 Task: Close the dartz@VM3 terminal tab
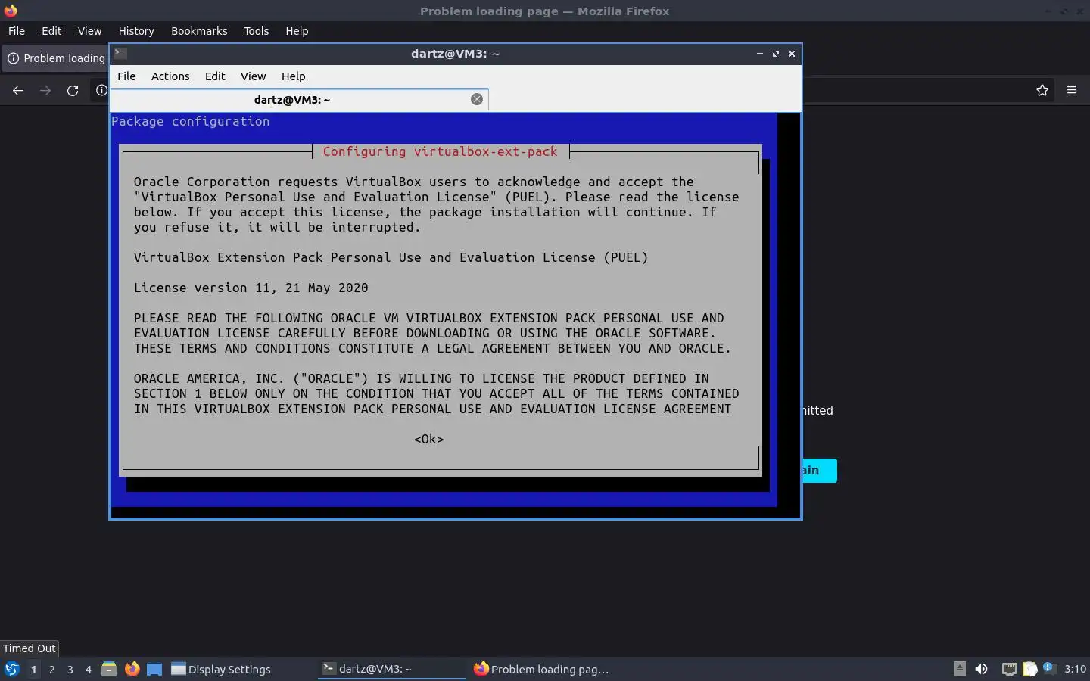pos(477,99)
